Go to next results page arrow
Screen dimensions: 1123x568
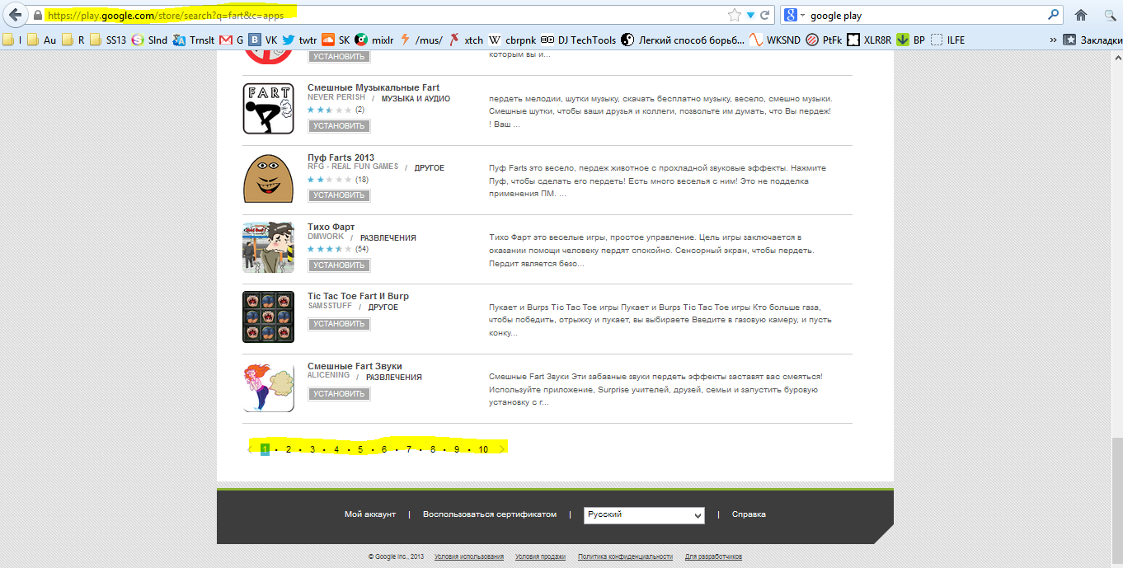501,449
